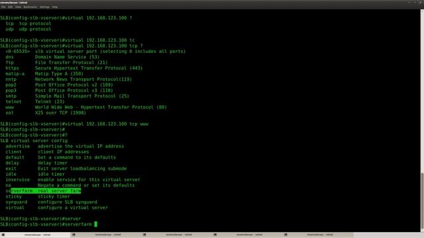Click the 'synguard configure SLB synguard' line
Image resolution: width=424 pixels, height=238 pixels.
[51, 202]
